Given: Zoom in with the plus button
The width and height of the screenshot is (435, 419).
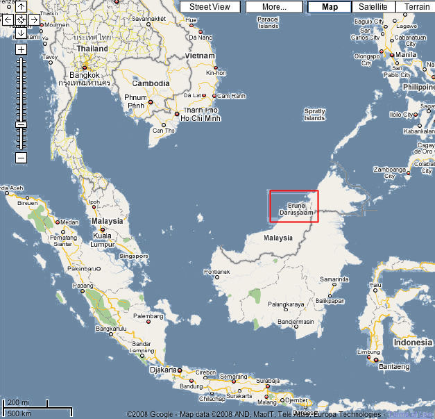Looking at the screenshot, I should (x=21, y=49).
